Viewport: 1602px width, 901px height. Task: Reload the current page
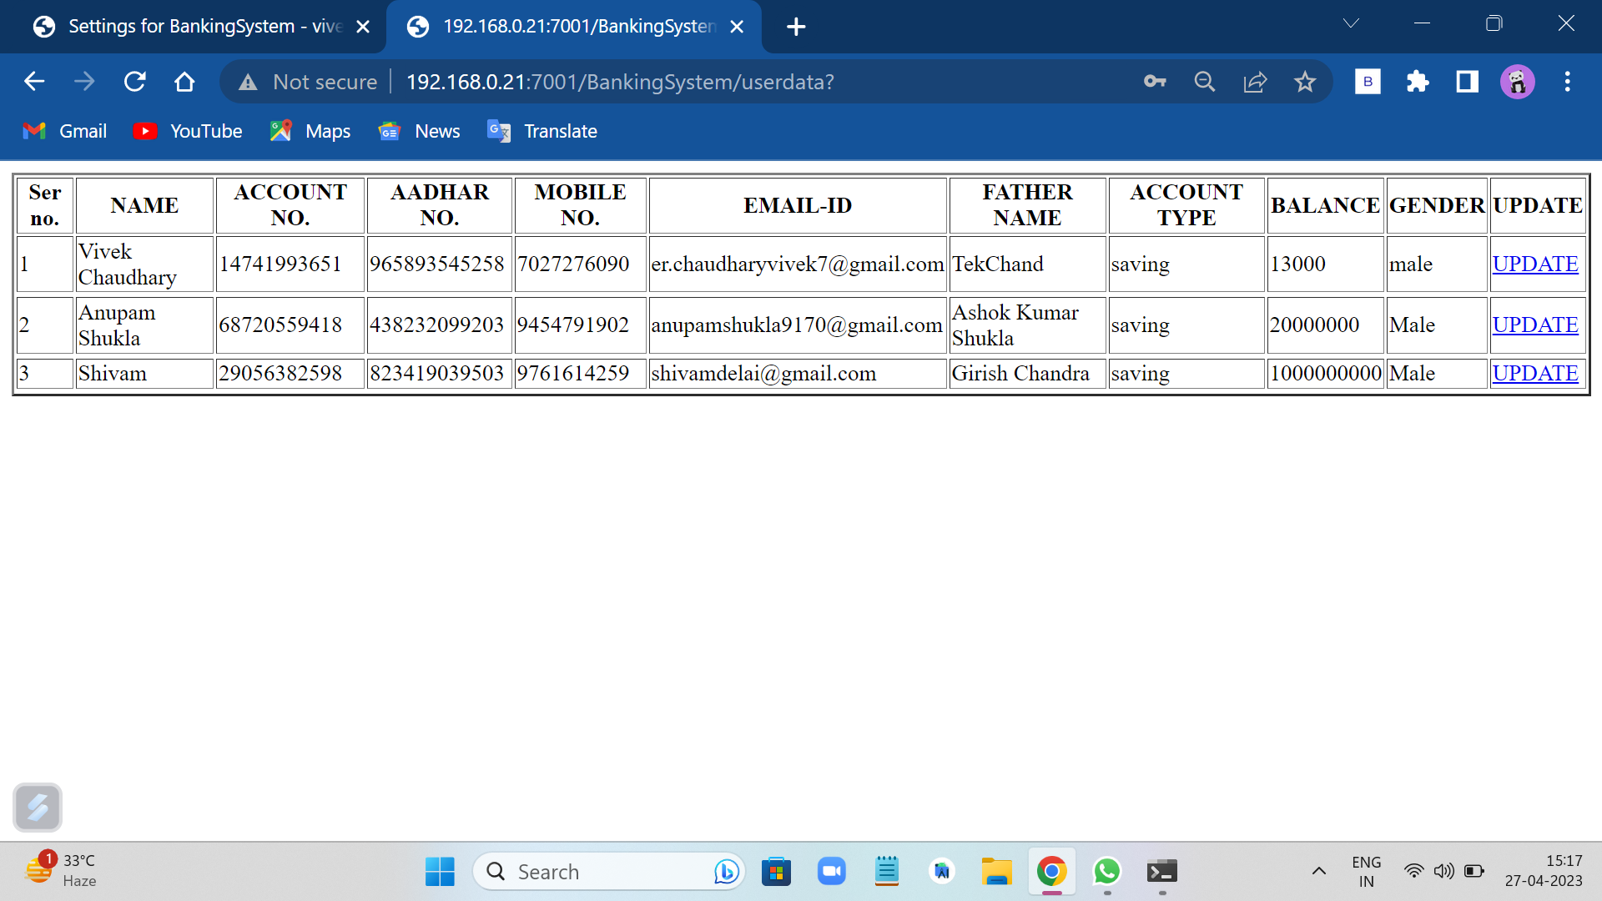pyautogui.click(x=134, y=81)
